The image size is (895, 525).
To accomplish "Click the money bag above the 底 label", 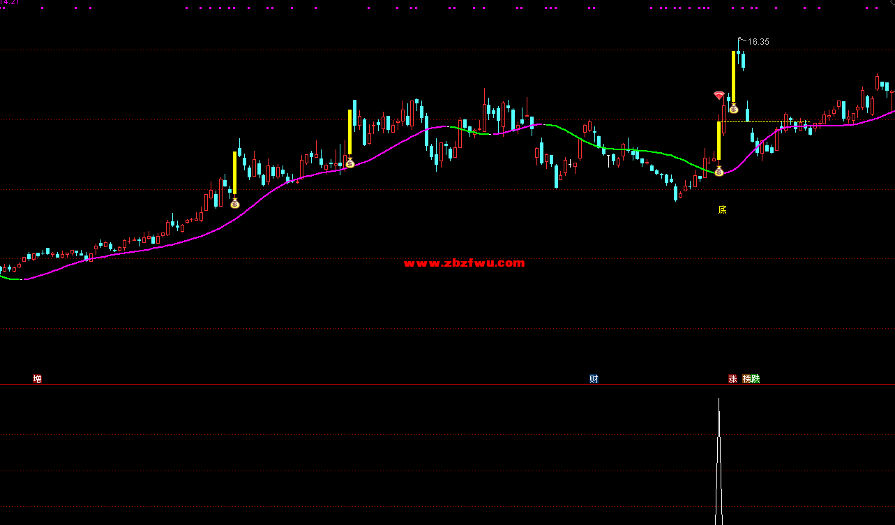I will click(x=719, y=171).
